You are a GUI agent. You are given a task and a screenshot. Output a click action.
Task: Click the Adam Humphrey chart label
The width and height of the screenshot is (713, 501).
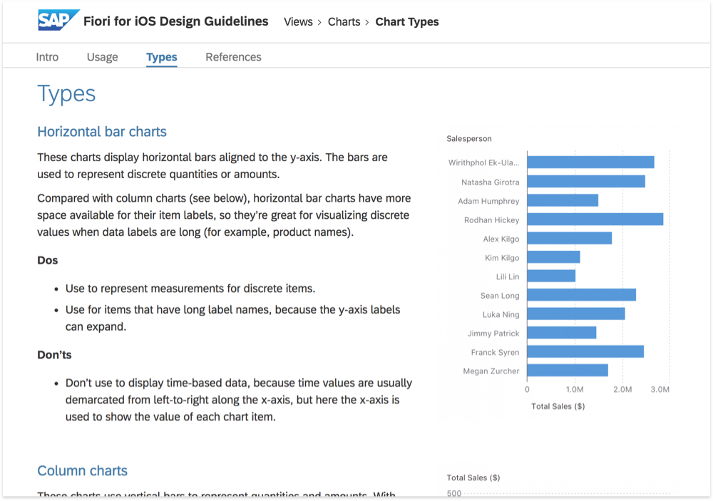point(488,201)
